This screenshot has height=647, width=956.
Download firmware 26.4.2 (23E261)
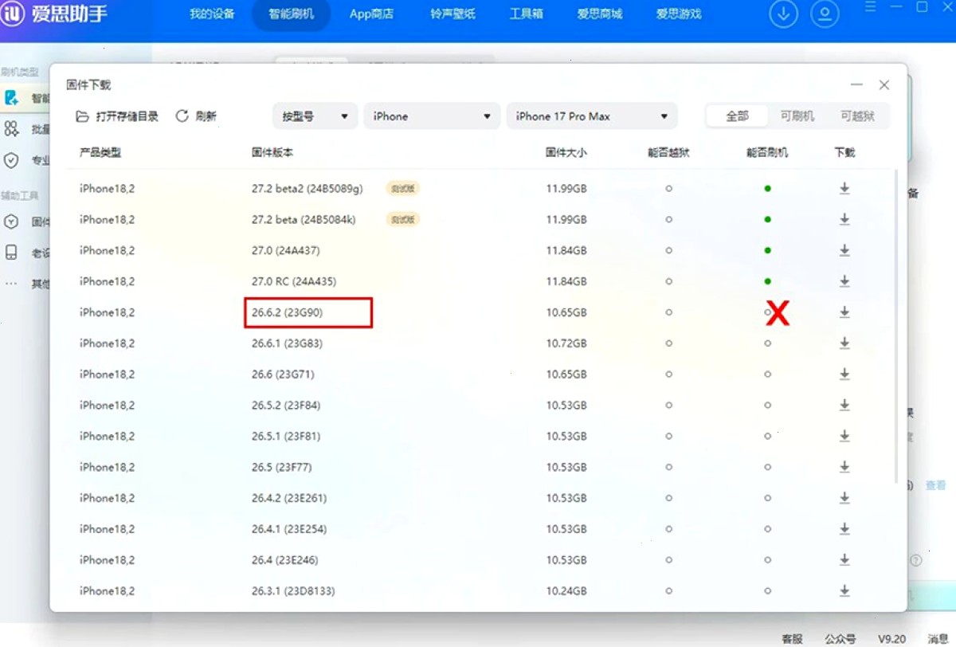[844, 498]
